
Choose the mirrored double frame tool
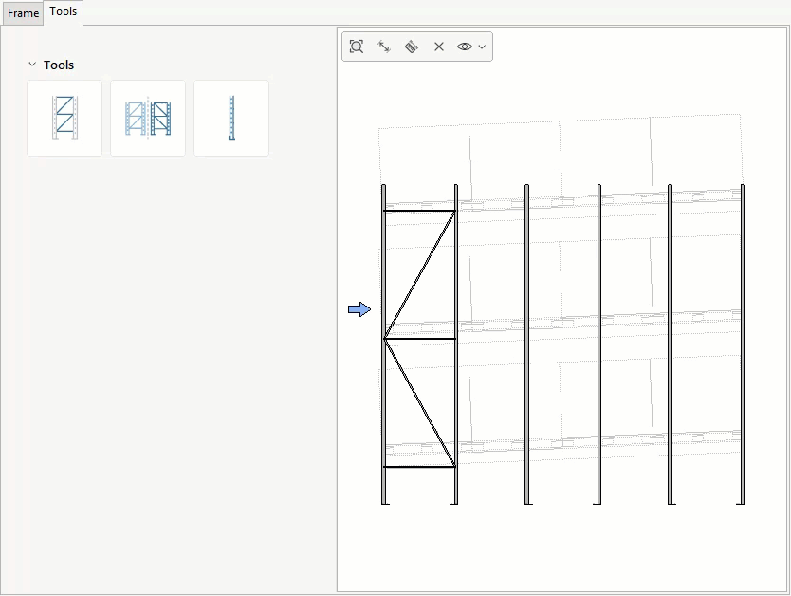point(148,118)
